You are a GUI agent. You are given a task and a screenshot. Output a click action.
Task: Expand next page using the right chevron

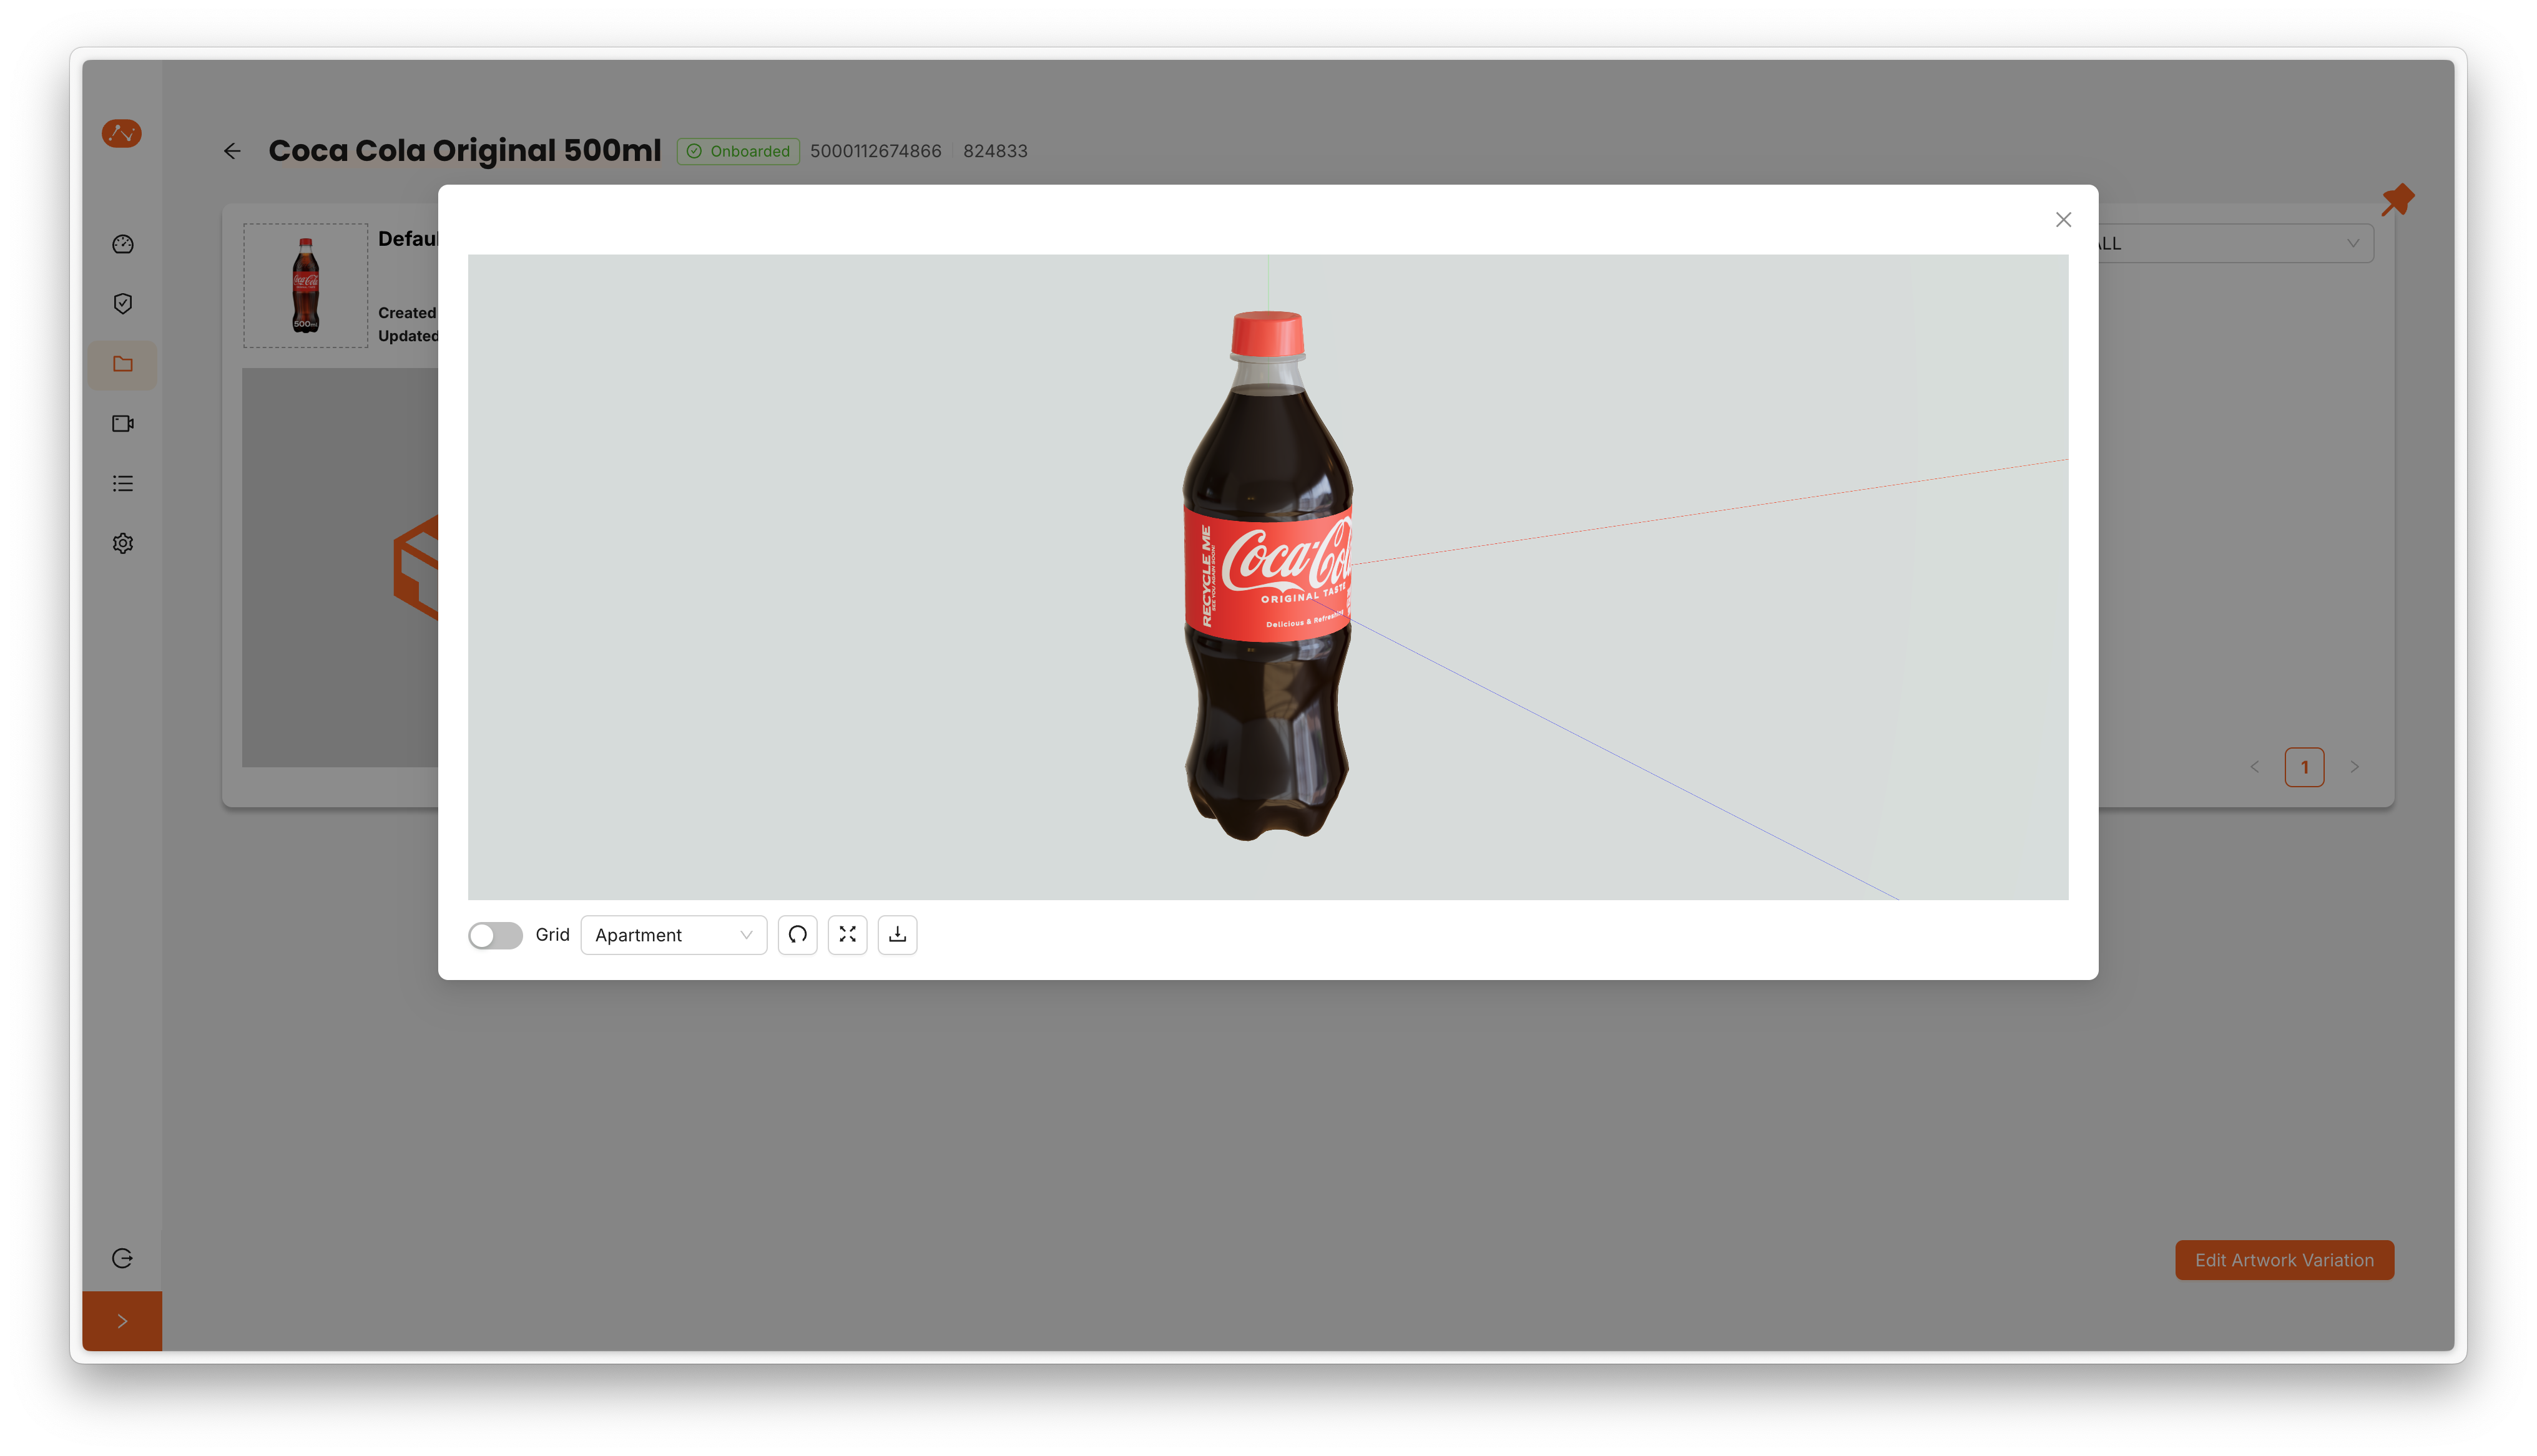pyautogui.click(x=2356, y=766)
